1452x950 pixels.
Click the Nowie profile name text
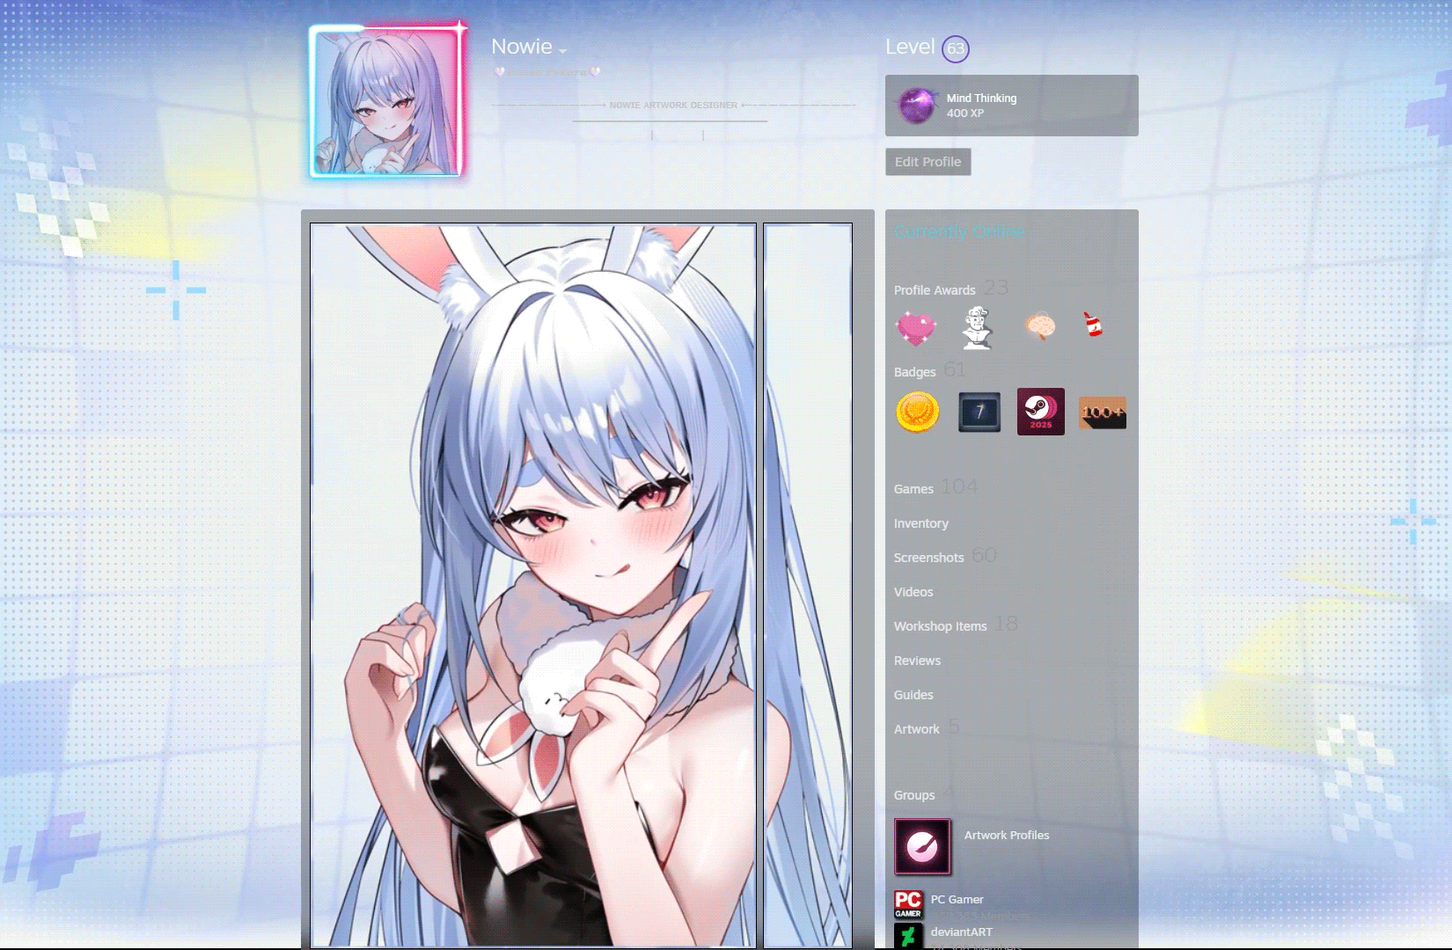tap(522, 47)
